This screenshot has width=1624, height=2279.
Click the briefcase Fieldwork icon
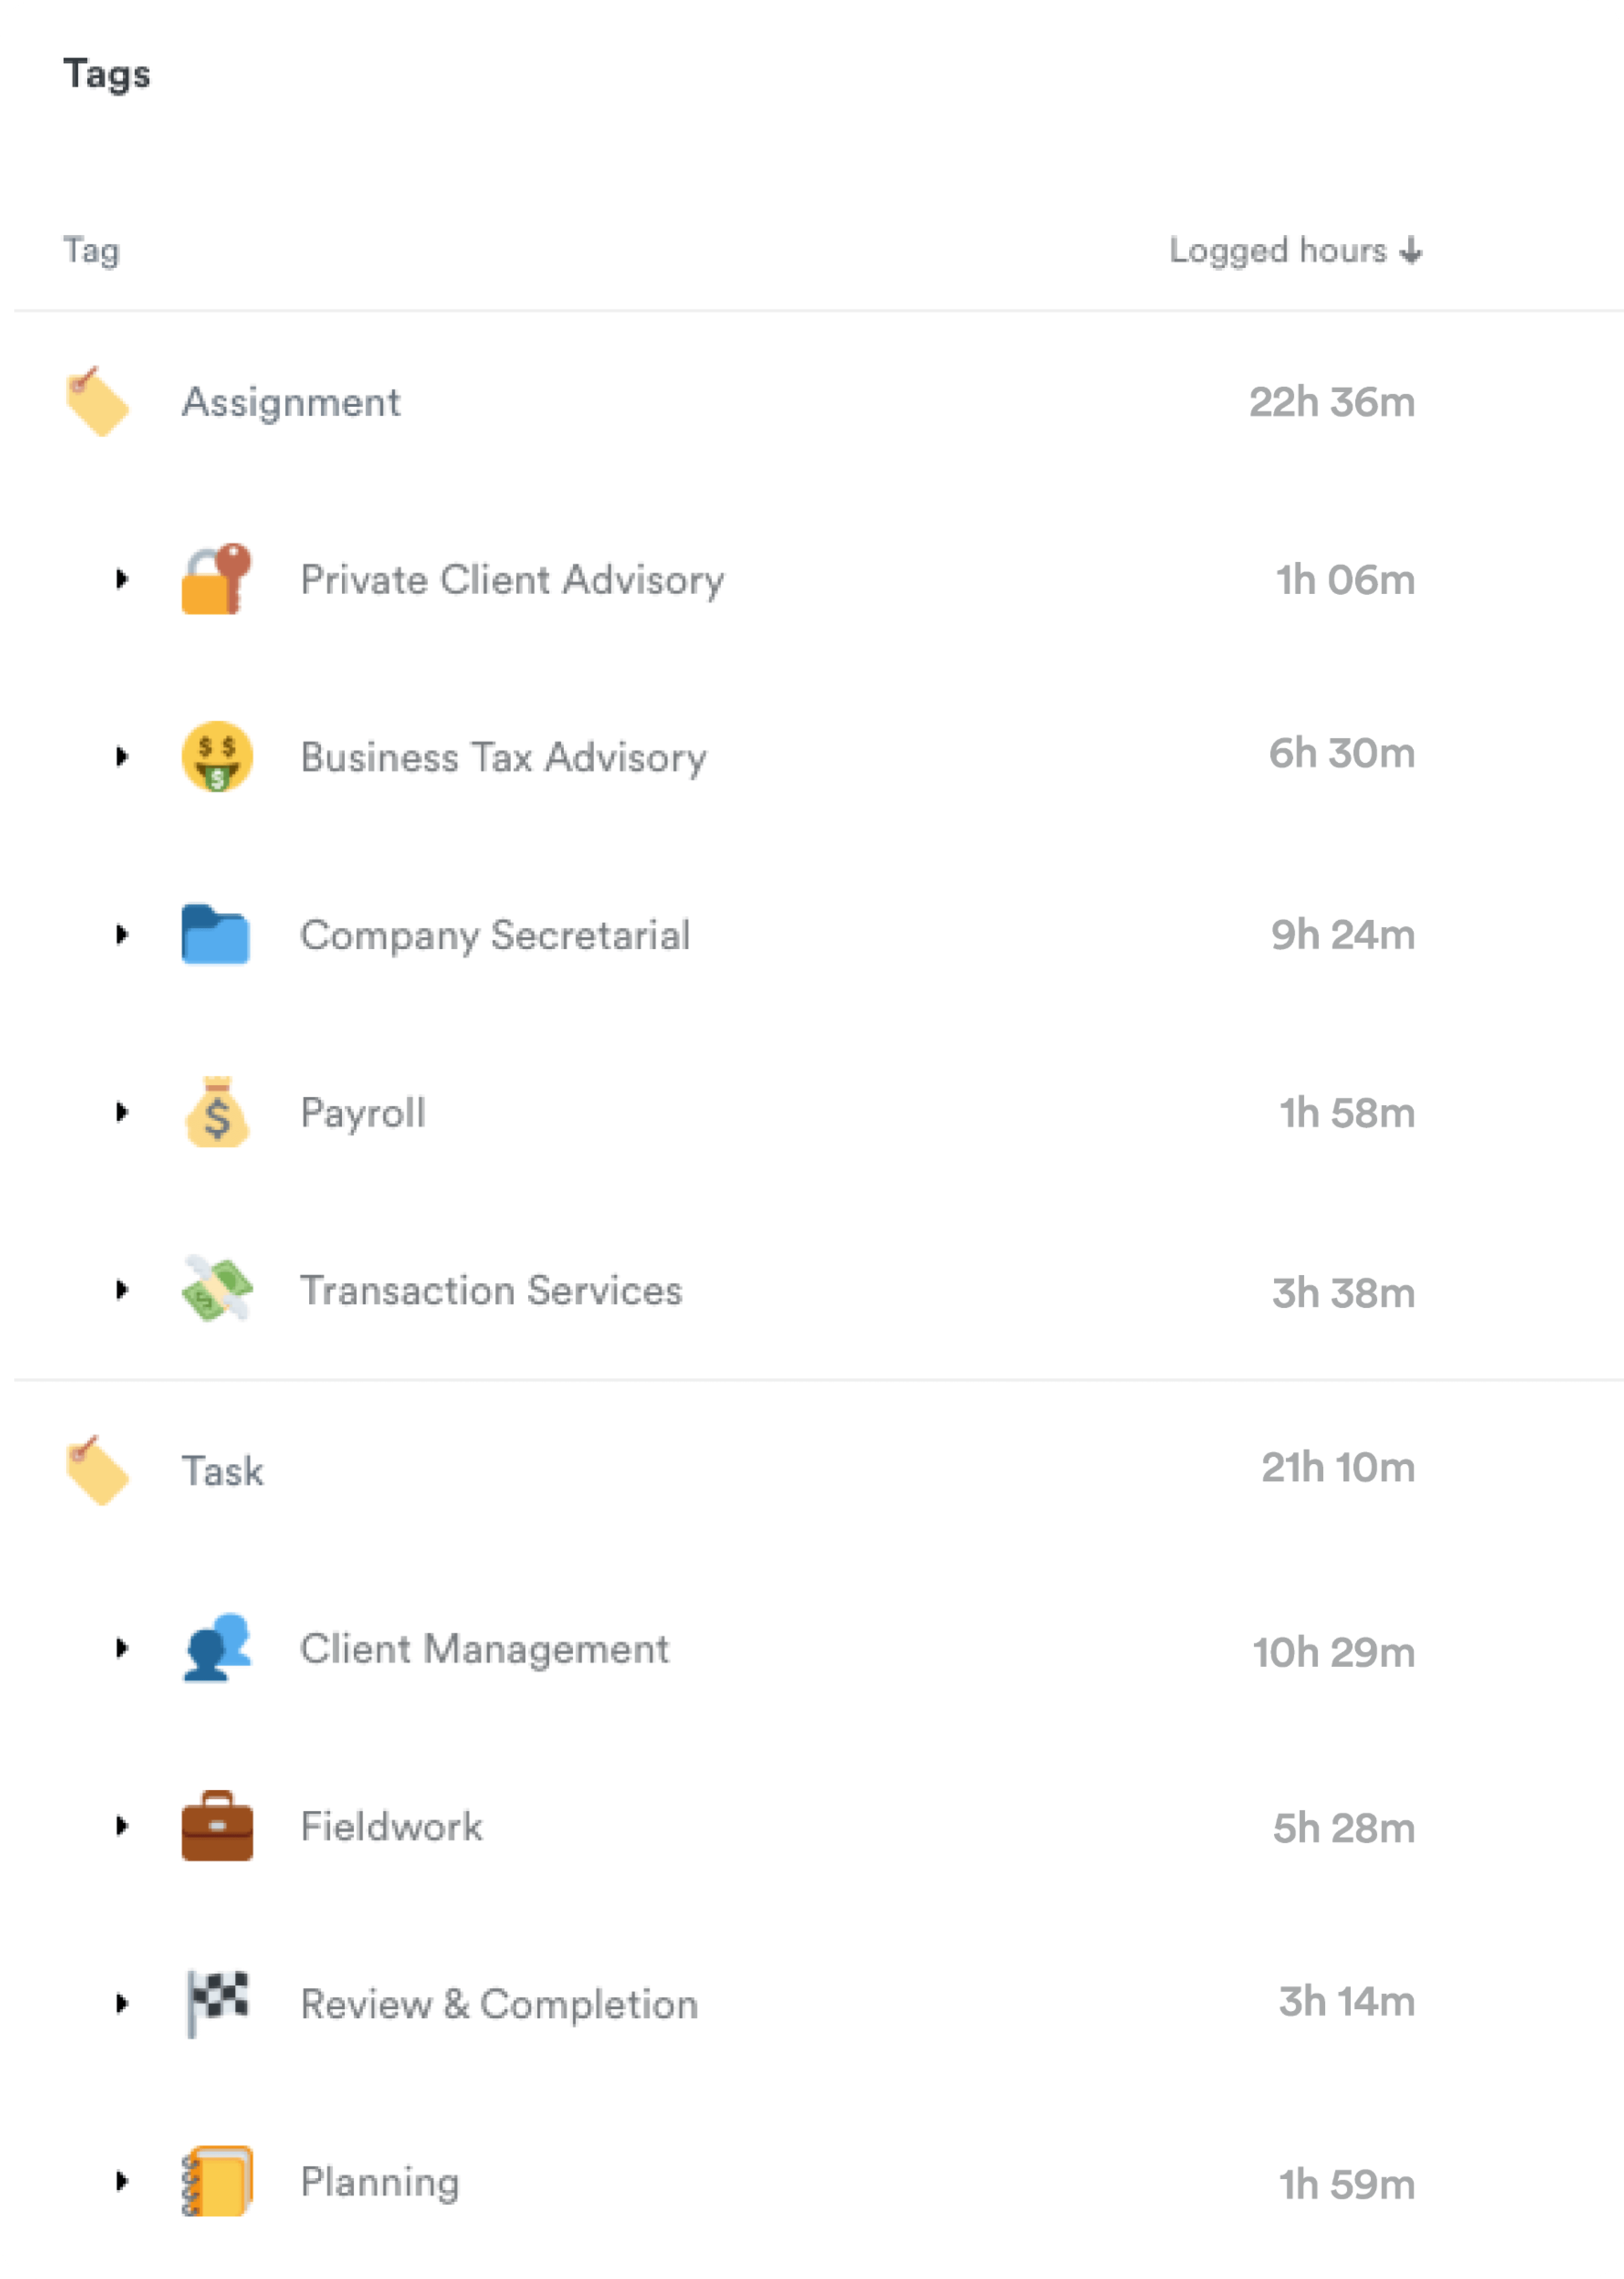click(217, 1826)
